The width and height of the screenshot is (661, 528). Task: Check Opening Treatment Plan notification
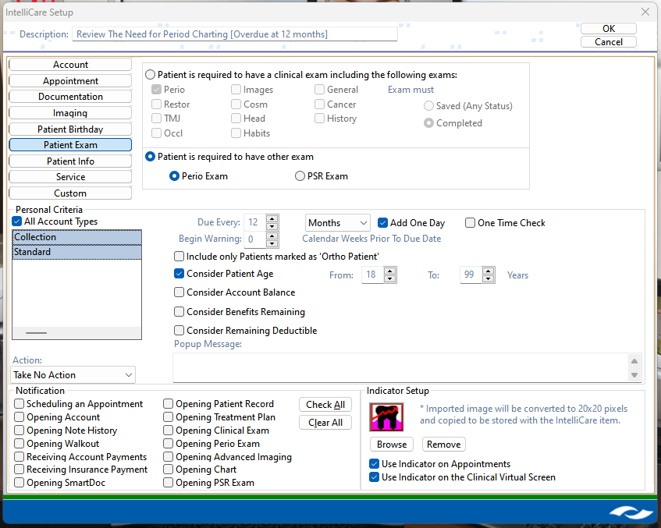[169, 416]
